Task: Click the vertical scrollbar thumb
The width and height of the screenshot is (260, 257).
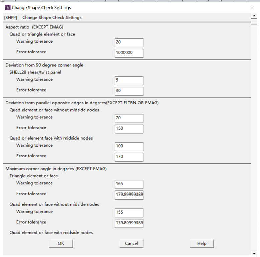Action: pos(254,21)
